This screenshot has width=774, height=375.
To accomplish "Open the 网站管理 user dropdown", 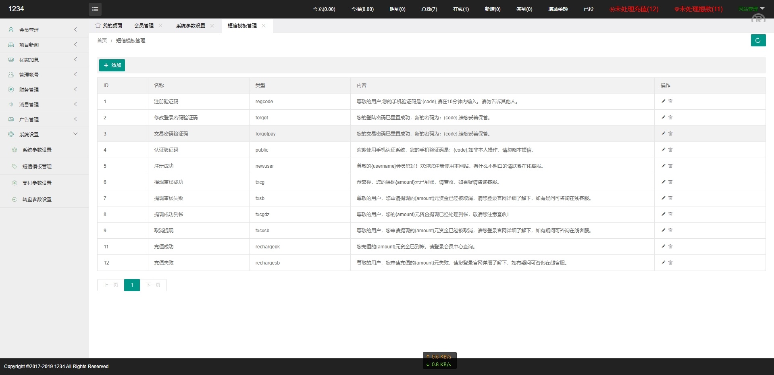I will click(x=751, y=9).
